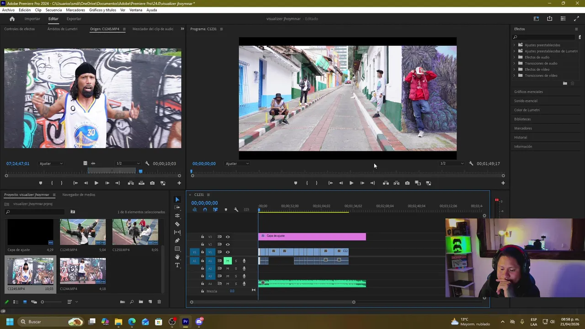
Task: Select the C1249.MP4 clip thumbnail
Action: pyautogui.click(x=83, y=232)
